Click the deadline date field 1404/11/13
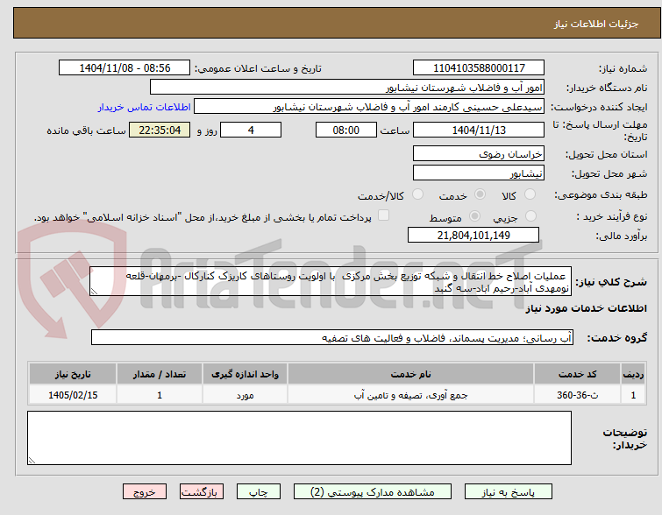This screenshot has width=662, height=515. (x=479, y=130)
